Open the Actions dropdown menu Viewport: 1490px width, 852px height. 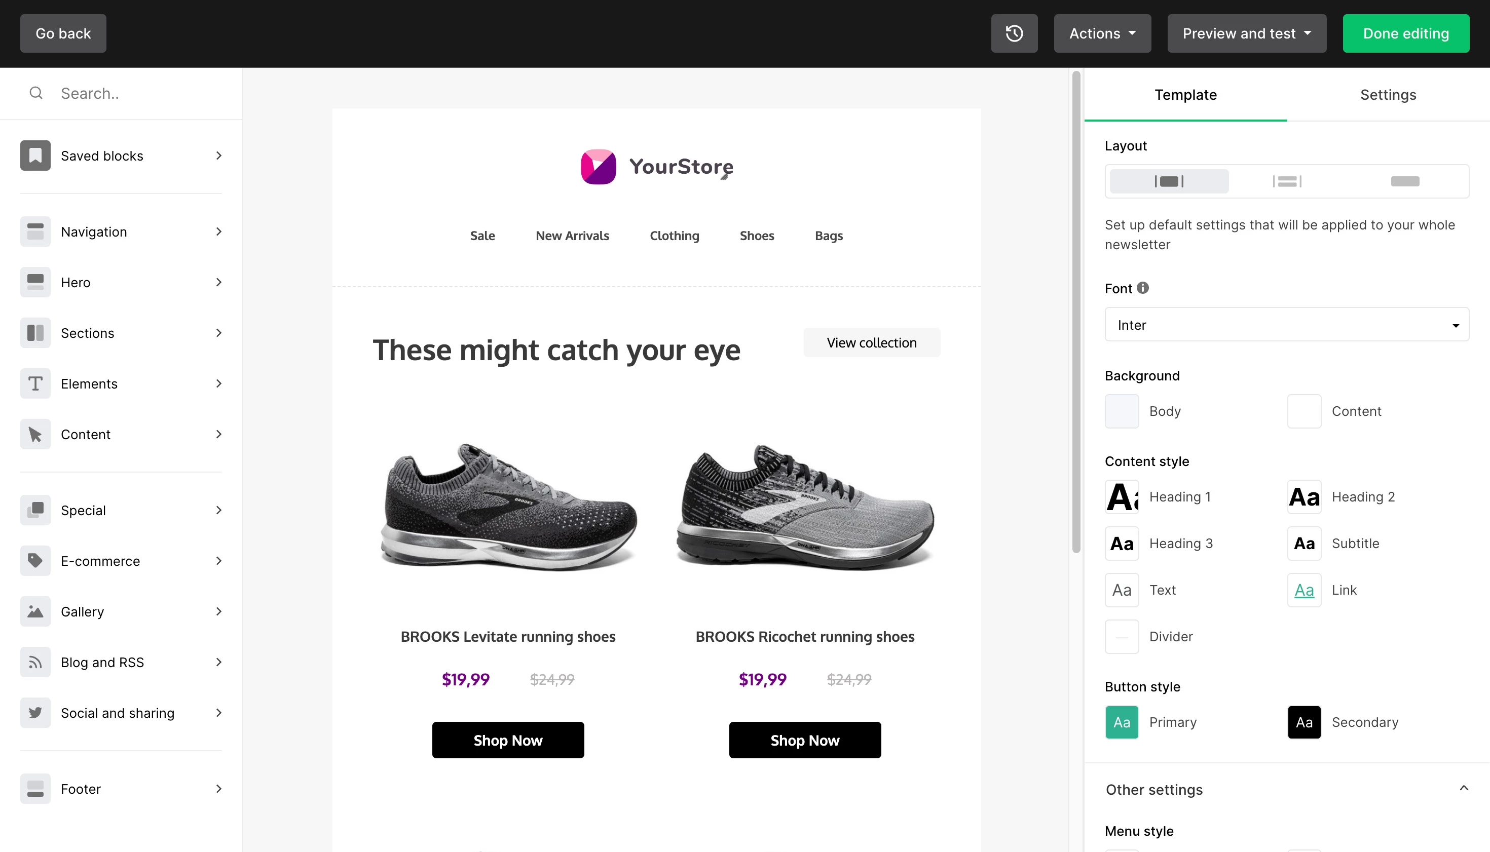(x=1102, y=33)
